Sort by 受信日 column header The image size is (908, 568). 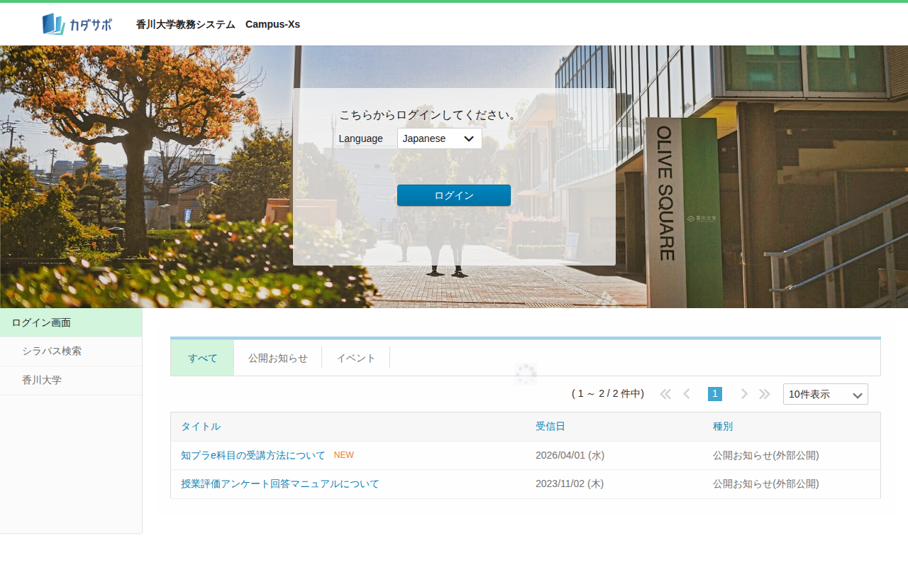pos(550,426)
